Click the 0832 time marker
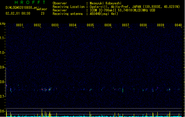Image resolution: width=185 pixels, height=117 pixels. [x=37, y=25]
